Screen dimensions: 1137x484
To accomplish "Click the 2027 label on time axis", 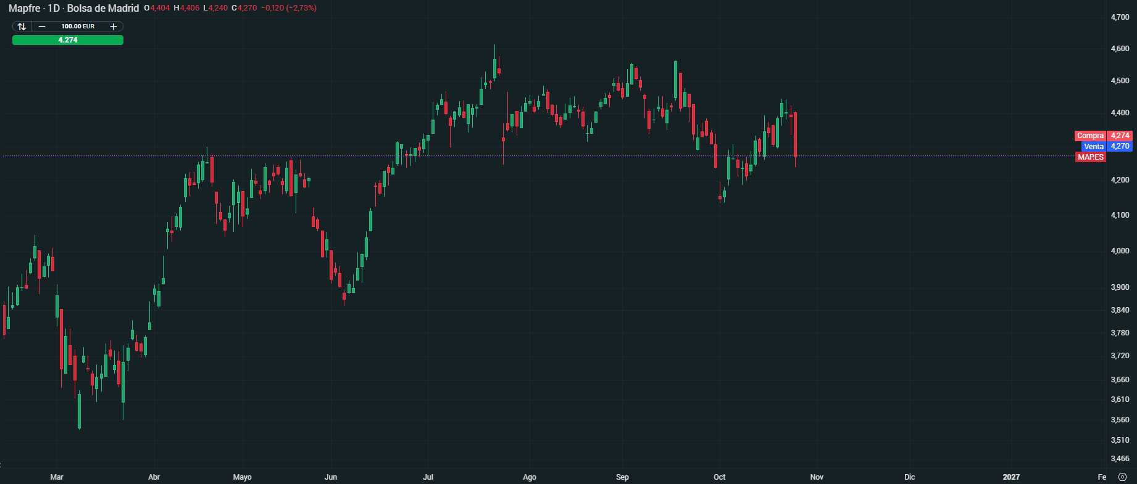I will [x=1011, y=477].
